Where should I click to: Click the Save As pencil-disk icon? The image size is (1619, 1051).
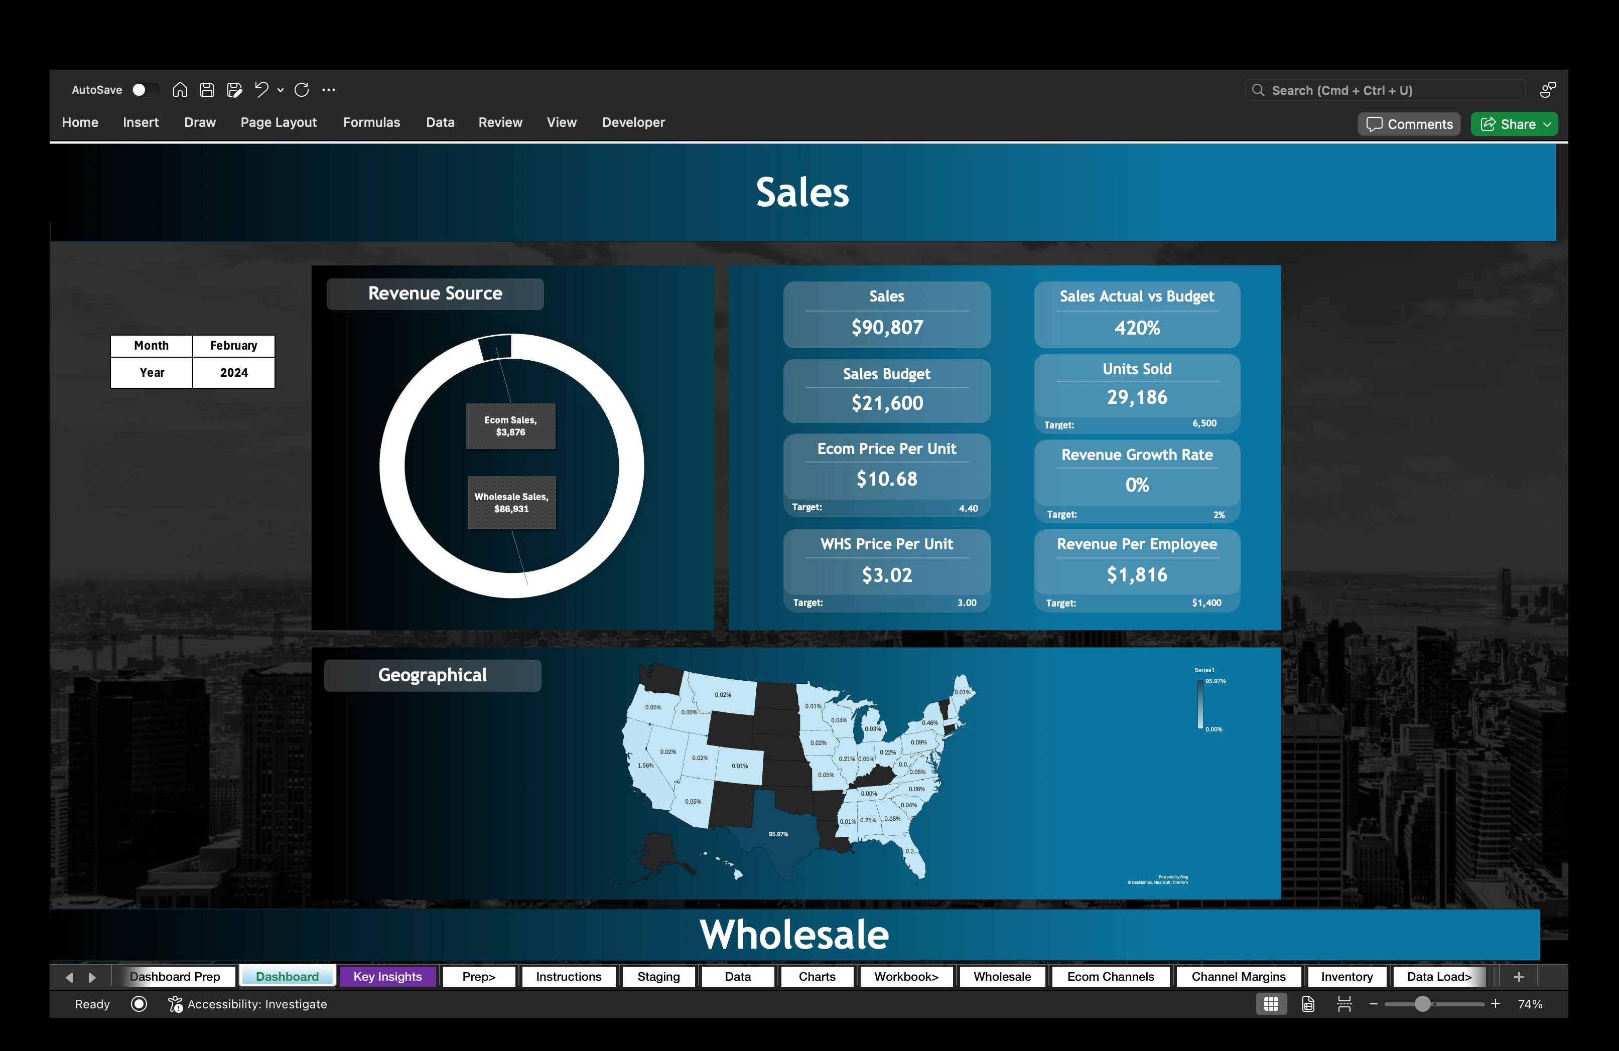coord(235,90)
